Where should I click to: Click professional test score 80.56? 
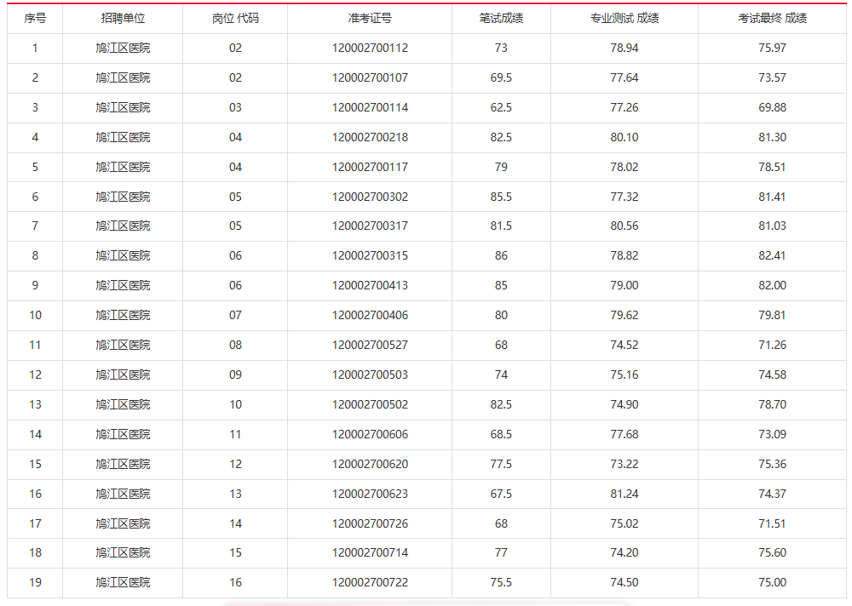point(624,226)
